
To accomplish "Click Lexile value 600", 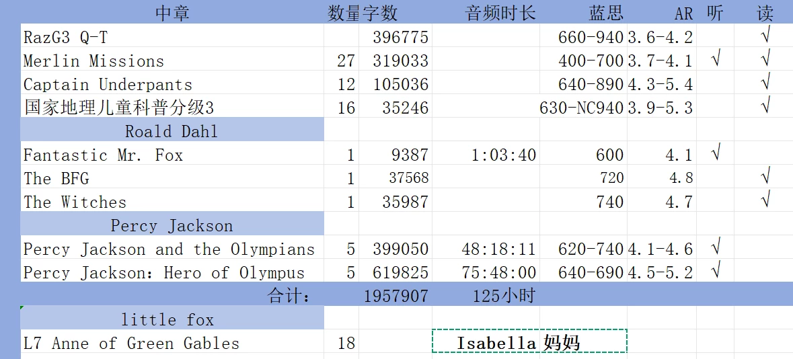I will (x=584, y=154).
